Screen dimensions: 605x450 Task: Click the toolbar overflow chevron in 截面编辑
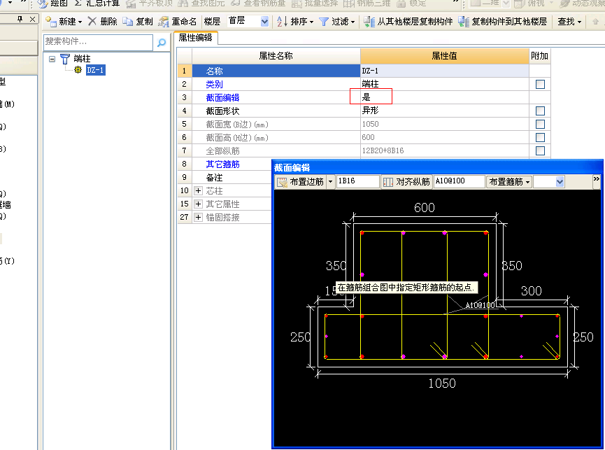(596, 179)
